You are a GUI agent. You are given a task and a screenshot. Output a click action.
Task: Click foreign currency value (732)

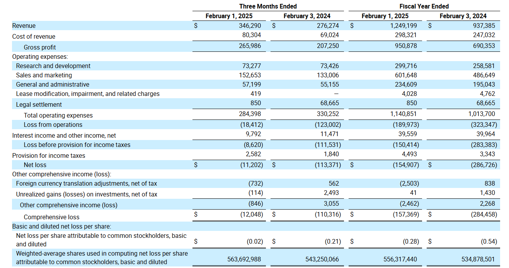[x=255, y=183]
